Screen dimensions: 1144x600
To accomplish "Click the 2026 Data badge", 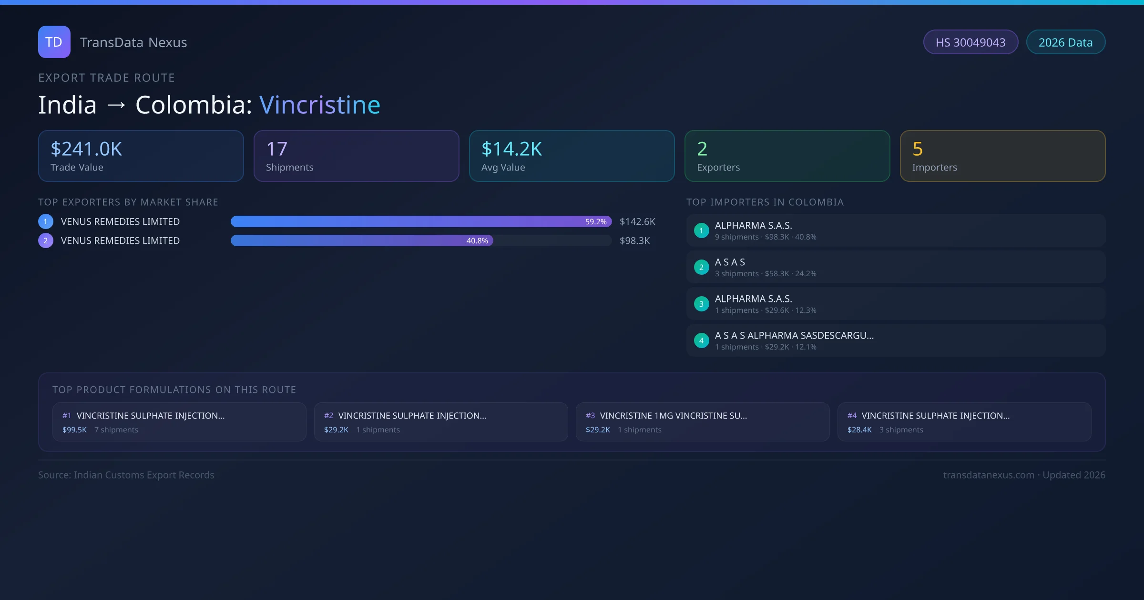I will (x=1065, y=42).
